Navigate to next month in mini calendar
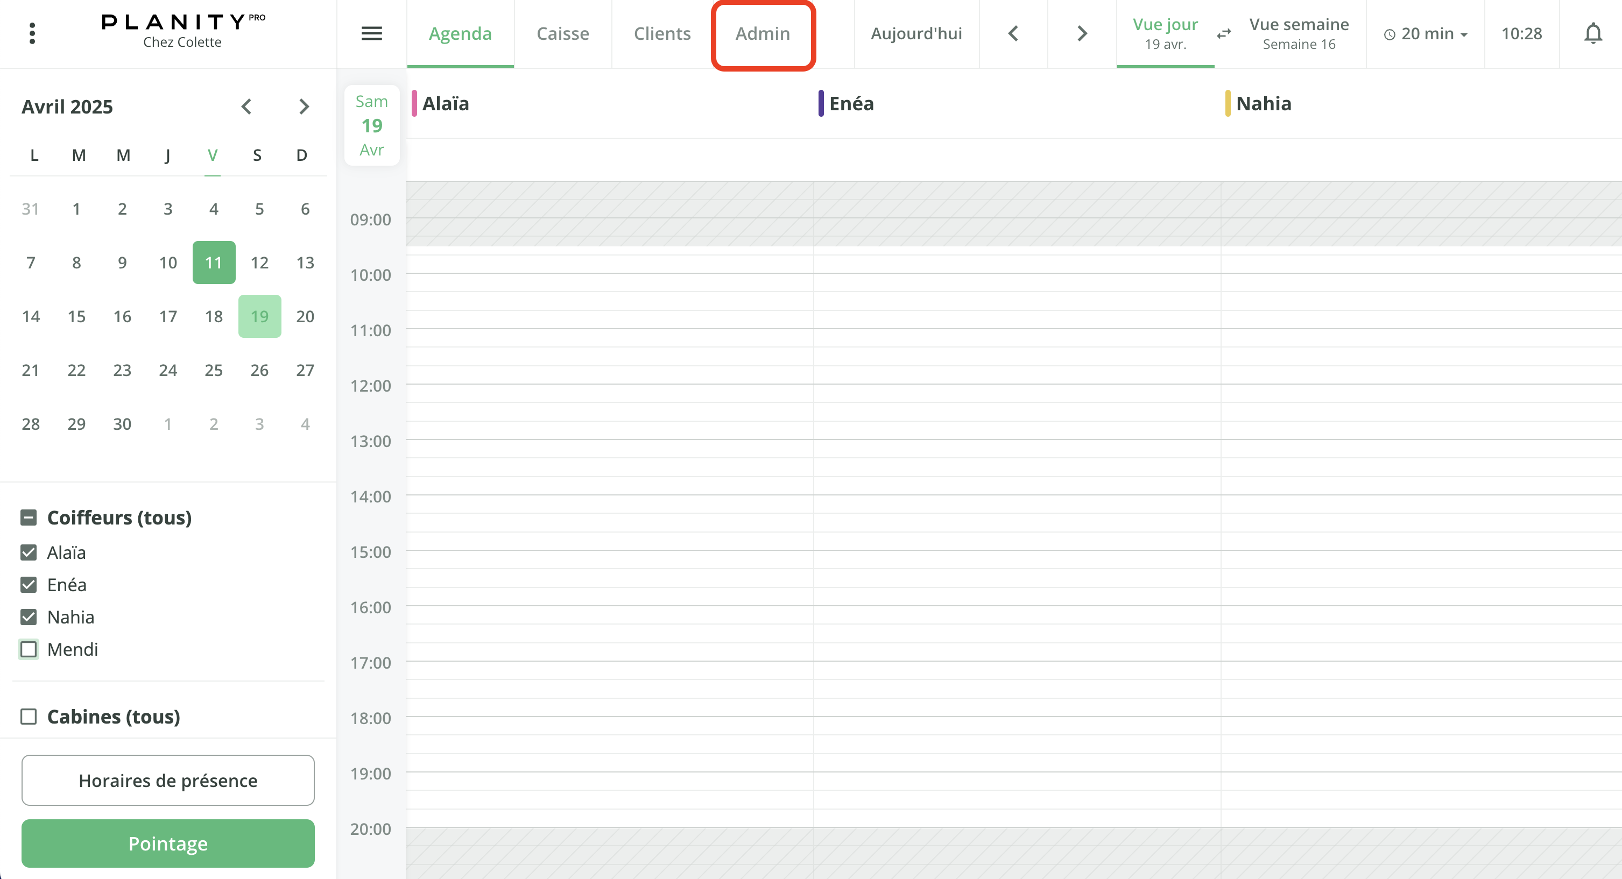This screenshot has width=1622, height=879. coord(305,107)
